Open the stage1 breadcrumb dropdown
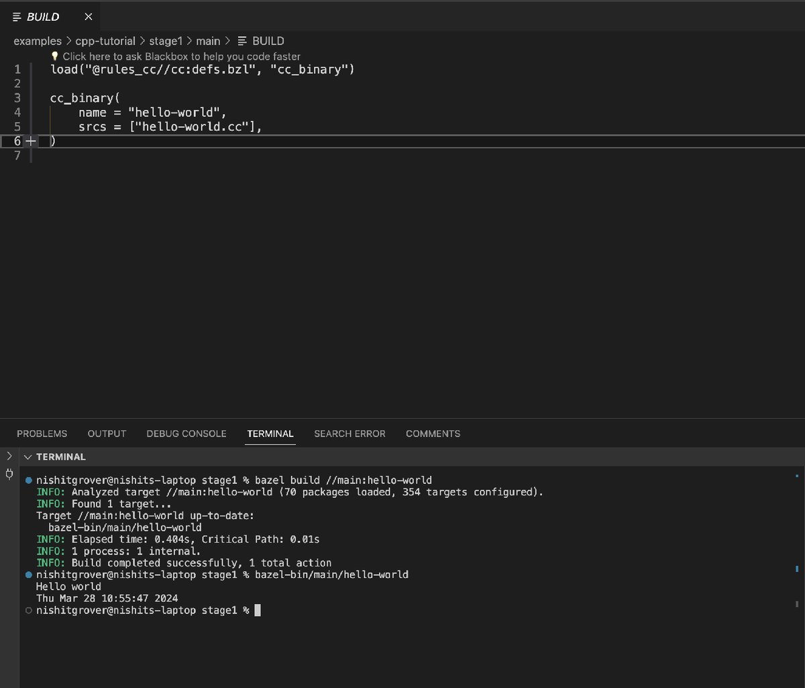This screenshot has width=805, height=688. (x=165, y=41)
